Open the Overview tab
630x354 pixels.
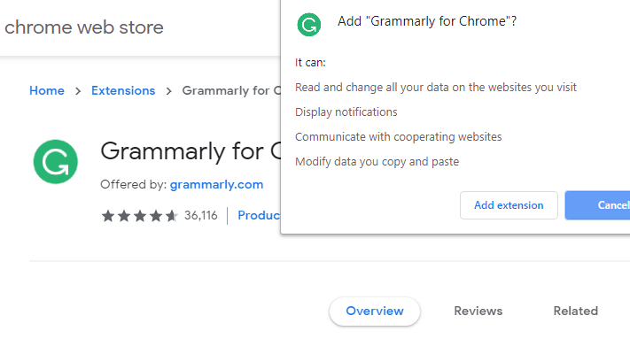375,311
